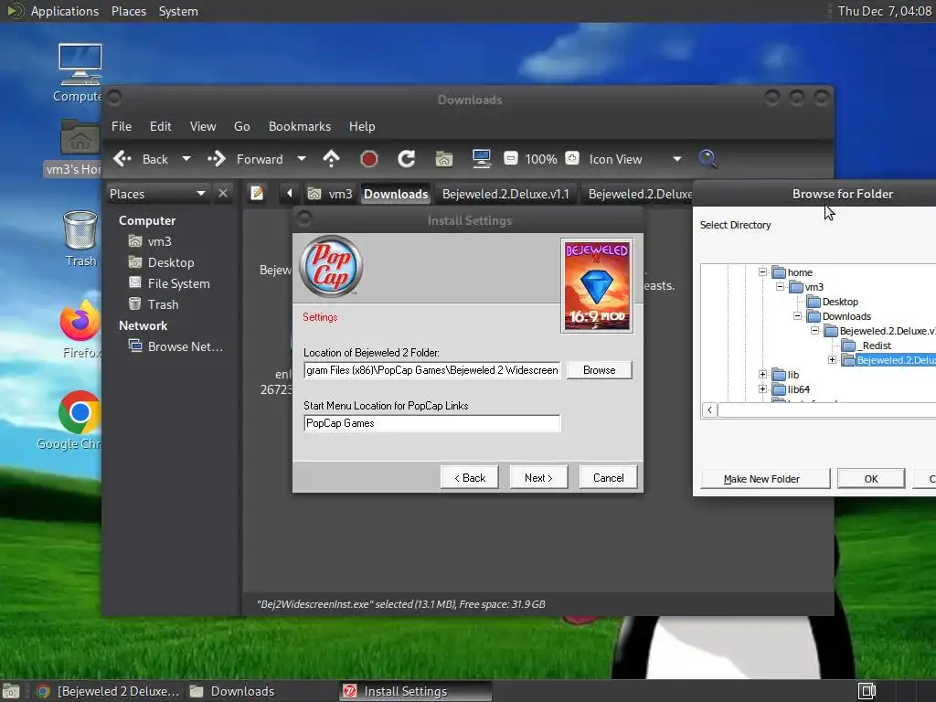Zoom out with the minus icon
Image resolution: width=936 pixels, height=702 pixels.
tap(510, 158)
